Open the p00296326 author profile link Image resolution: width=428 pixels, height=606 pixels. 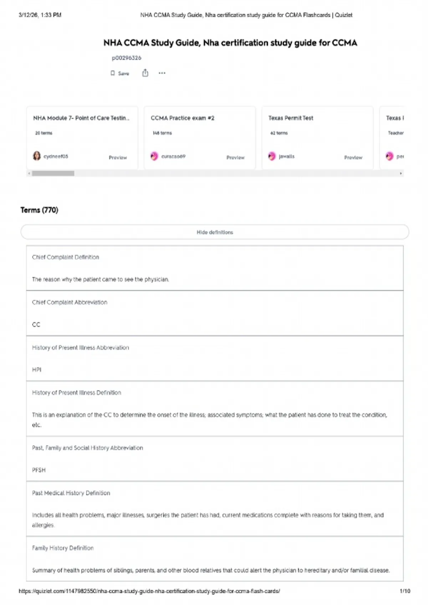click(127, 58)
